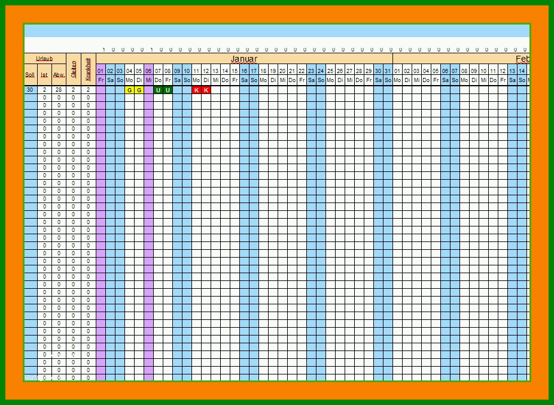Click Fr weekday cell under January 29

369,80
